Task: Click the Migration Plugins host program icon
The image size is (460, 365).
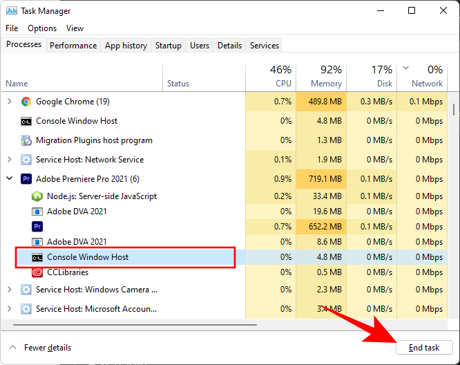Action: (26, 140)
